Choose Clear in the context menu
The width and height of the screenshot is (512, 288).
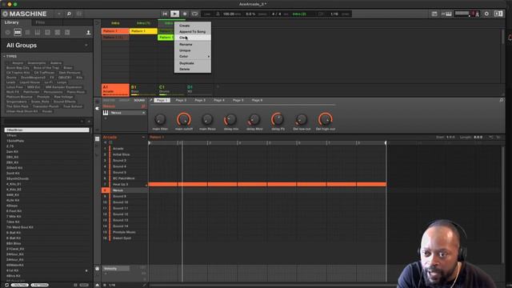click(x=192, y=38)
